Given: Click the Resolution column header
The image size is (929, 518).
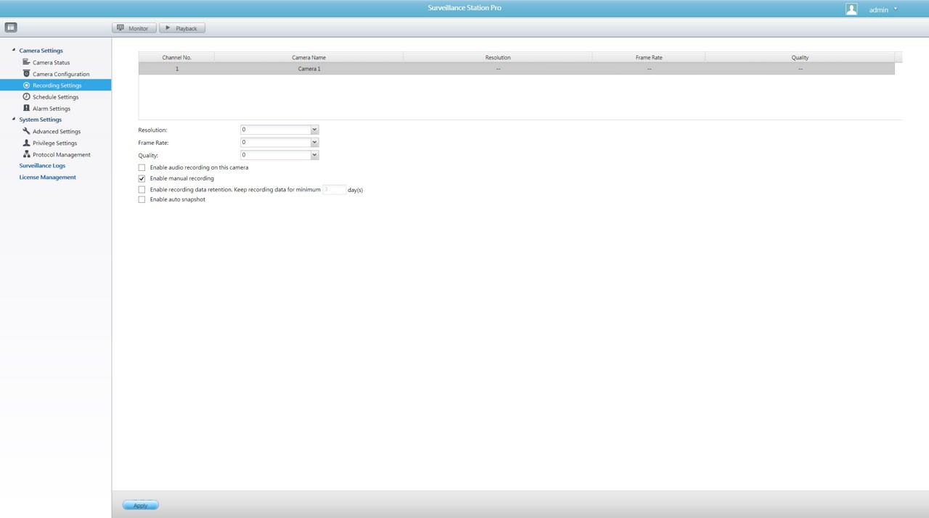Looking at the screenshot, I should pyautogui.click(x=498, y=57).
